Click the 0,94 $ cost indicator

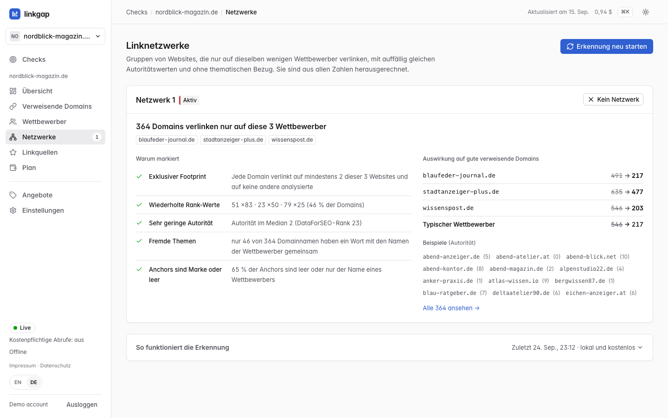[604, 12]
